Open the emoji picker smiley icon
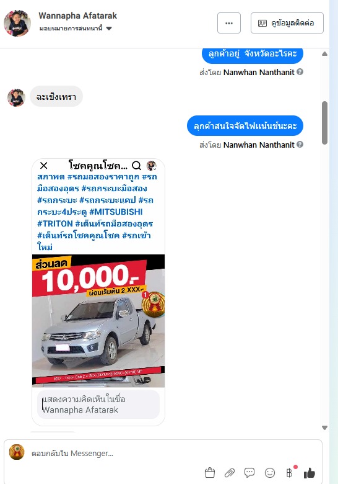This screenshot has height=484, width=338. point(270,473)
